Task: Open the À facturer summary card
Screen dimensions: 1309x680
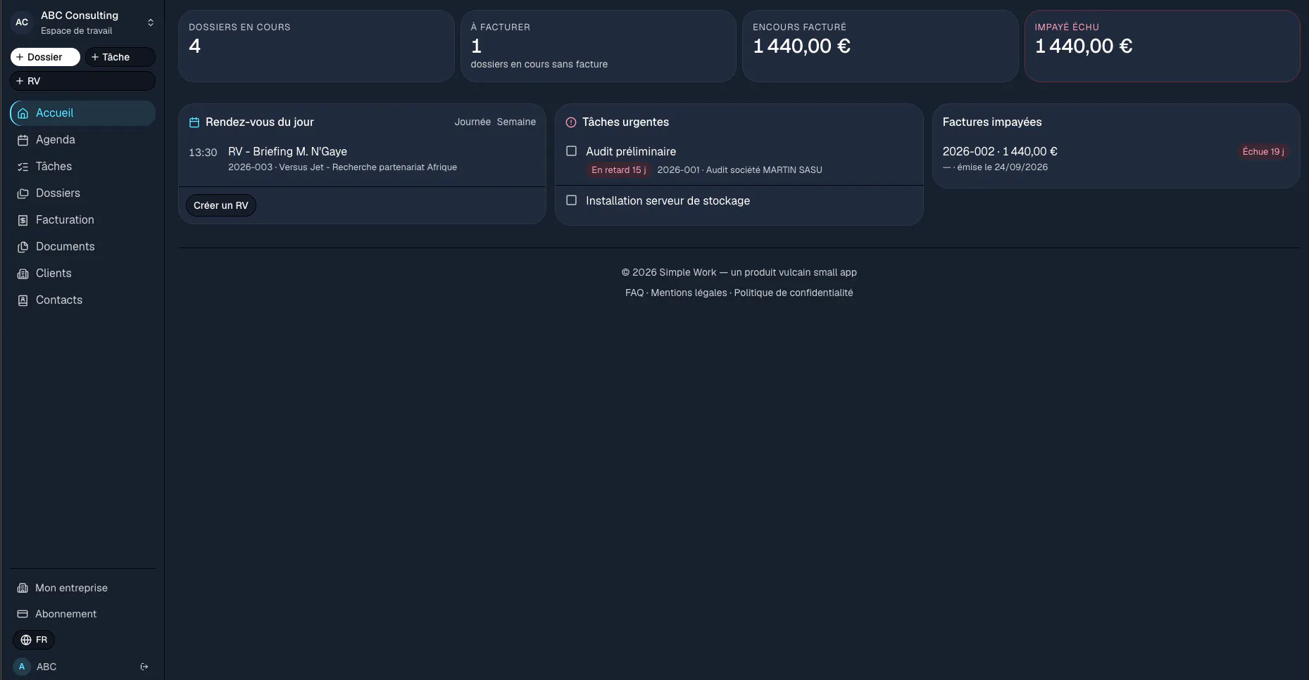Action: point(599,46)
